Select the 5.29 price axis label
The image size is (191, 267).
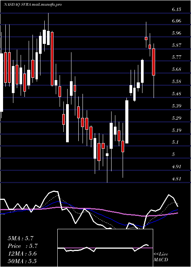coord(176,118)
